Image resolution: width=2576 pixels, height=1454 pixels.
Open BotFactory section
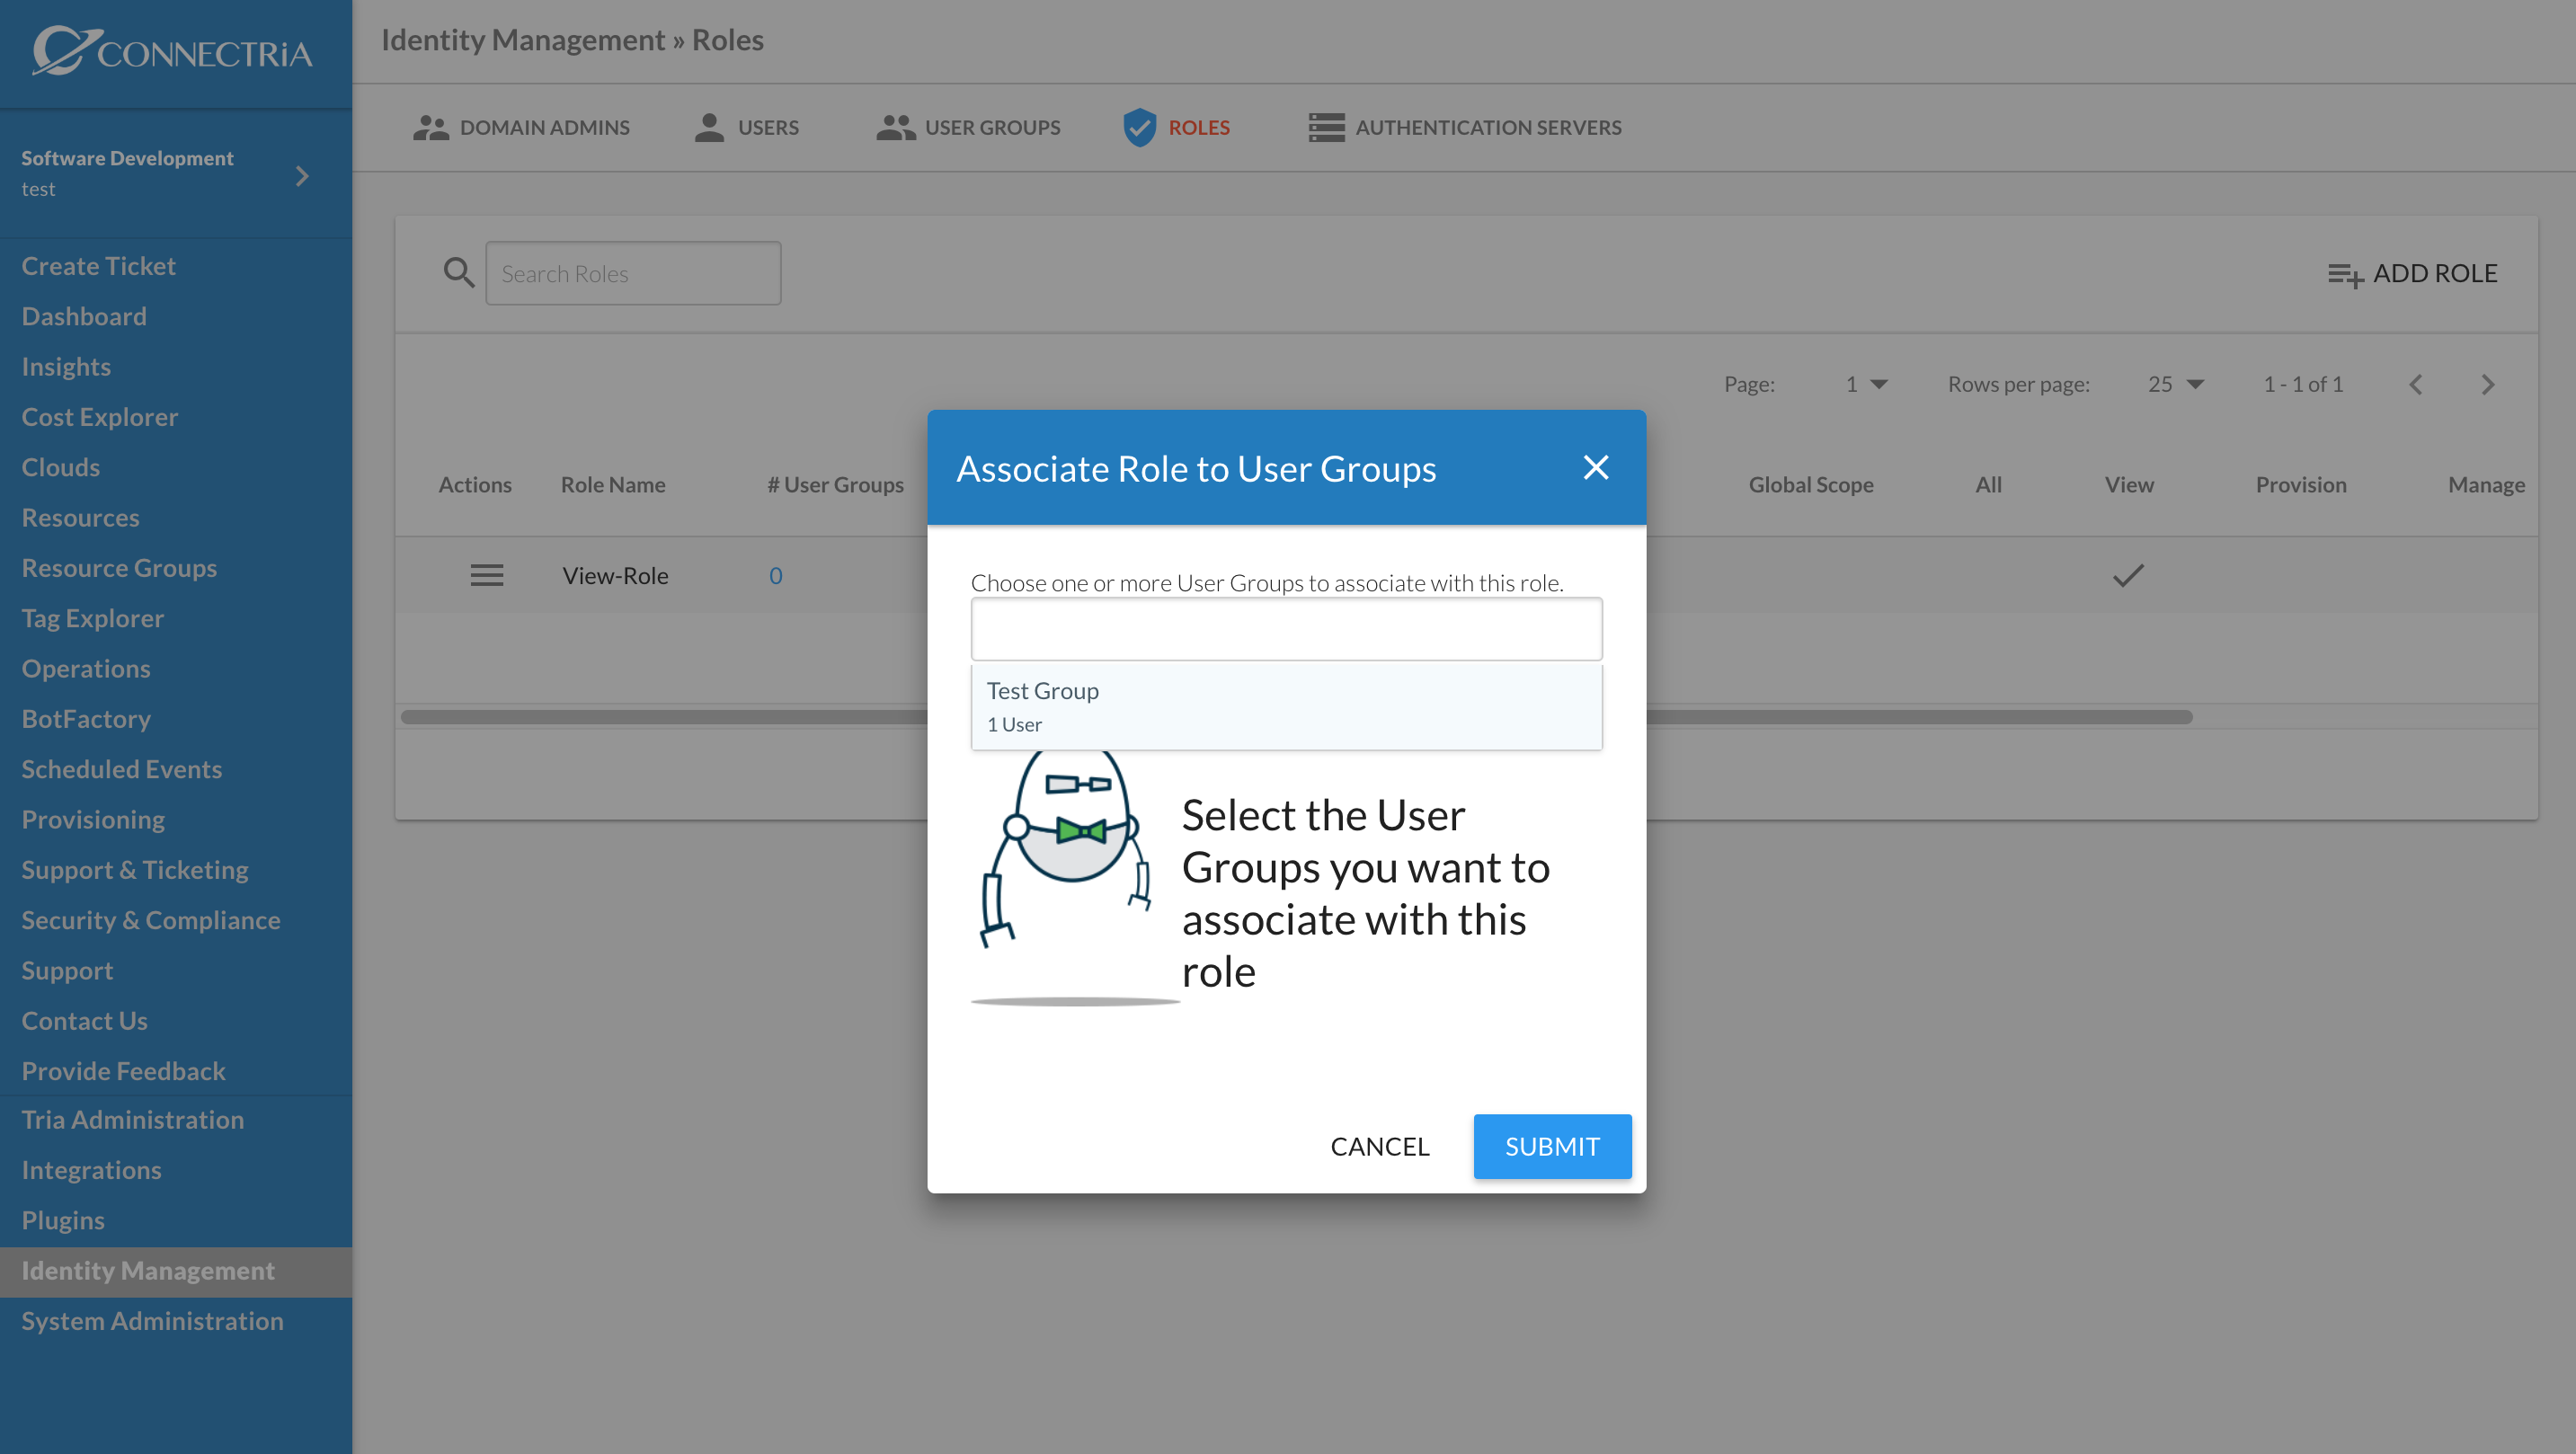coord(86,719)
